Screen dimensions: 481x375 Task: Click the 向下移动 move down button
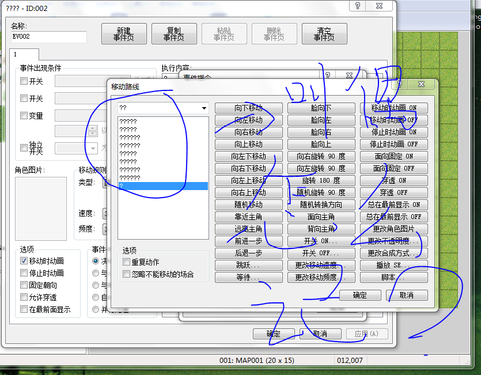pos(248,108)
